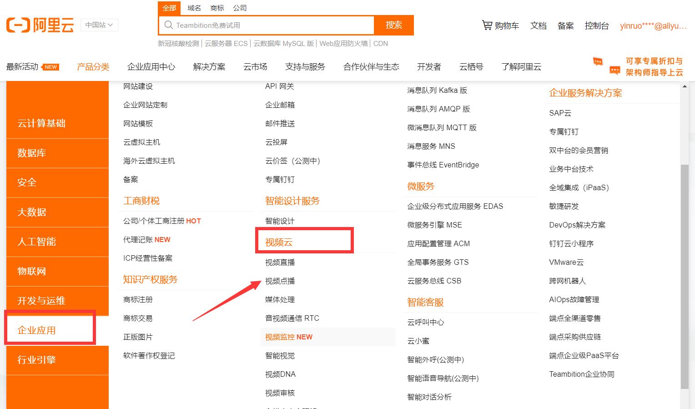
Task: Open 代理记账 NEW link
Action: tap(146, 240)
